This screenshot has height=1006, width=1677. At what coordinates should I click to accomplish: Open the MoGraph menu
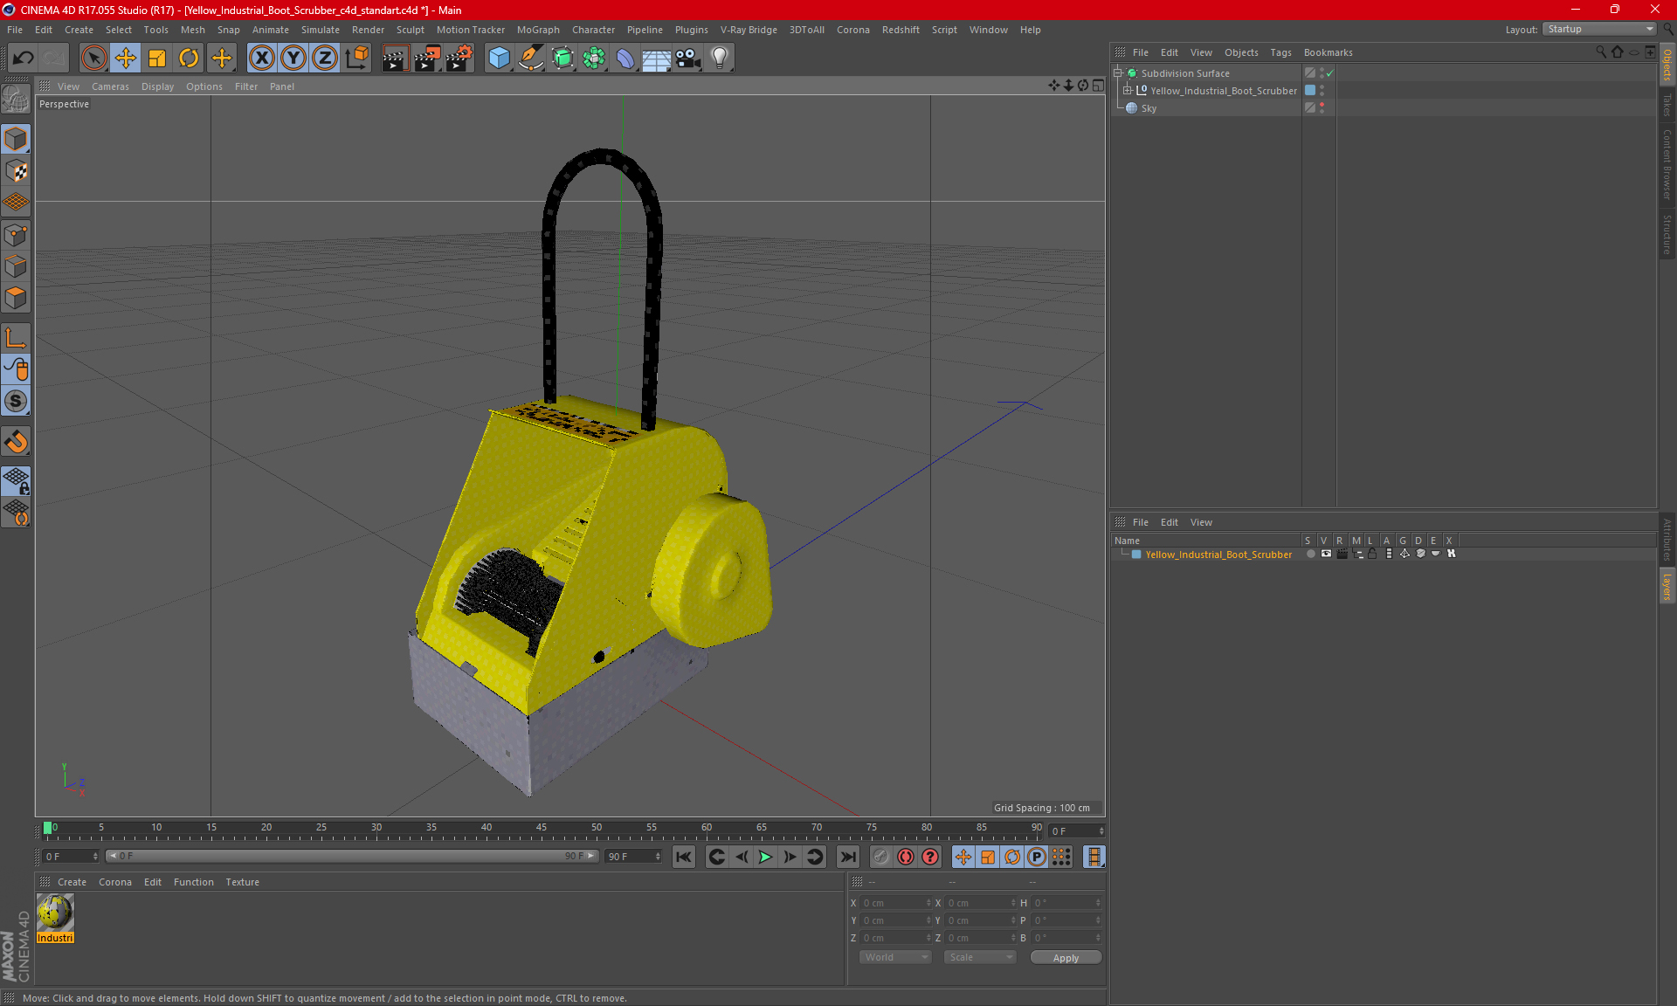[x=537, y=30]
